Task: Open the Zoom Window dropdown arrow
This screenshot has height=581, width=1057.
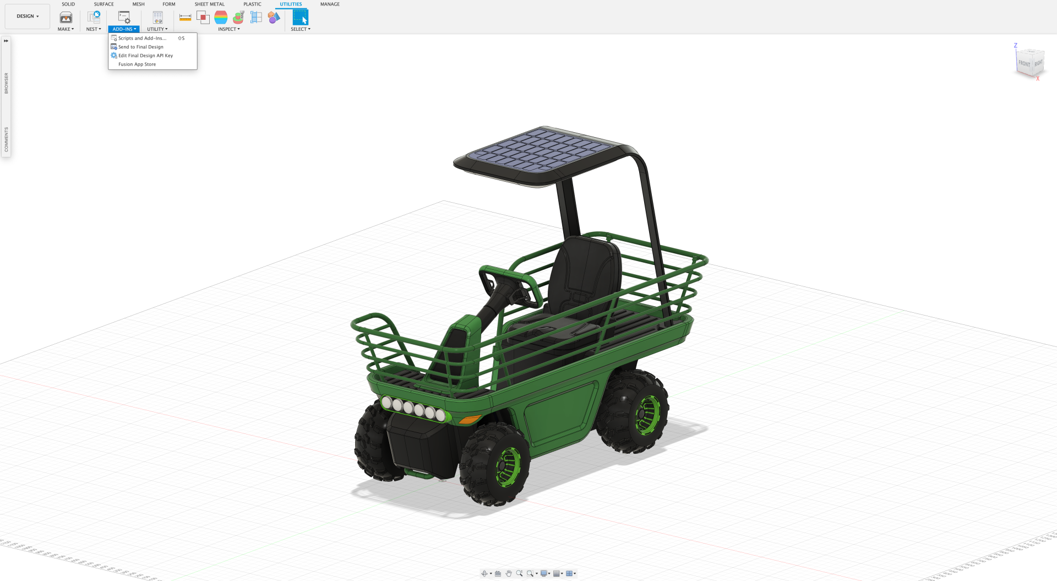Action: tap(537, 574)
